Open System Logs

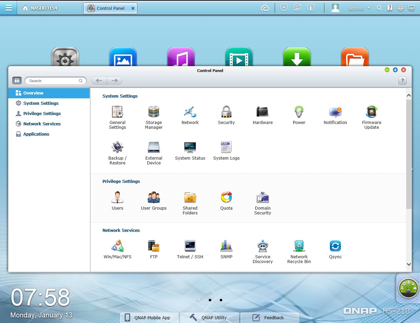point(226,151)
